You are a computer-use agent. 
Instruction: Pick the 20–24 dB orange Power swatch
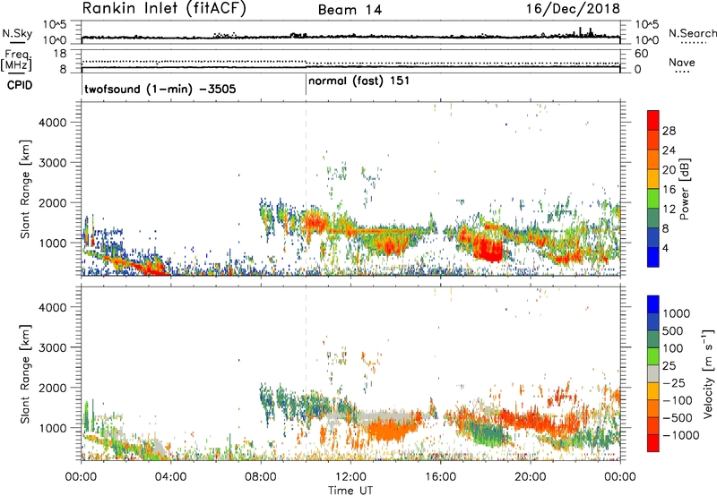653,159
